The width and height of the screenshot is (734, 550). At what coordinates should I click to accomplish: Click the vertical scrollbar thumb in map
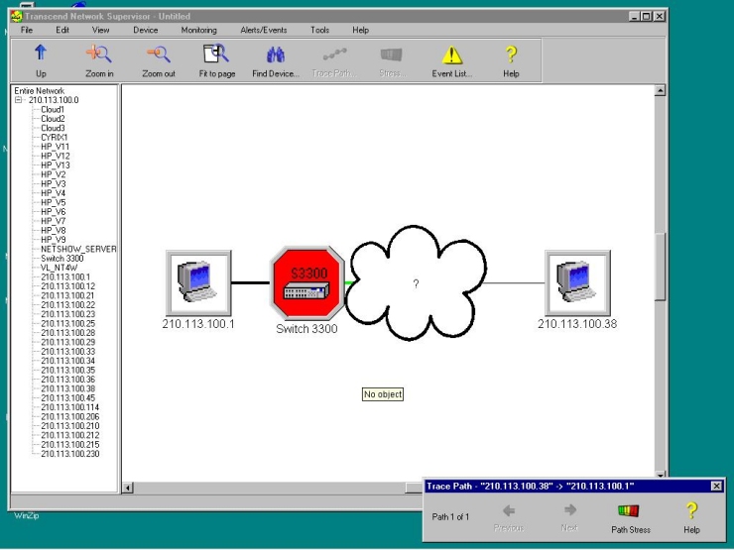coord(660,267)
